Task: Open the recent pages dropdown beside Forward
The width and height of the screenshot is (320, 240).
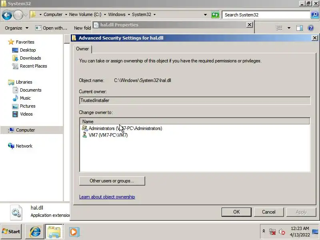Action: tap(26, 15)
